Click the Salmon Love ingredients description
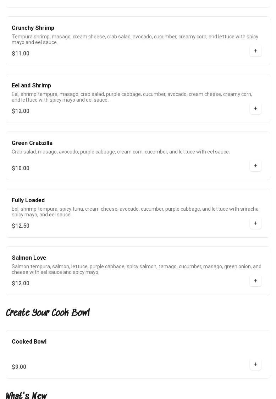Image resolution: width=276 pixels, height=399 pixels. click(137, 269)
